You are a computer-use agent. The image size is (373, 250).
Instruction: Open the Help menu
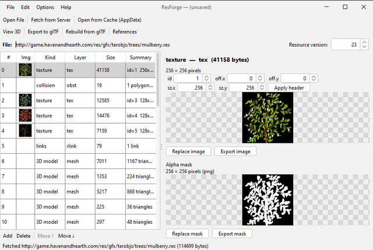[66, 8]
